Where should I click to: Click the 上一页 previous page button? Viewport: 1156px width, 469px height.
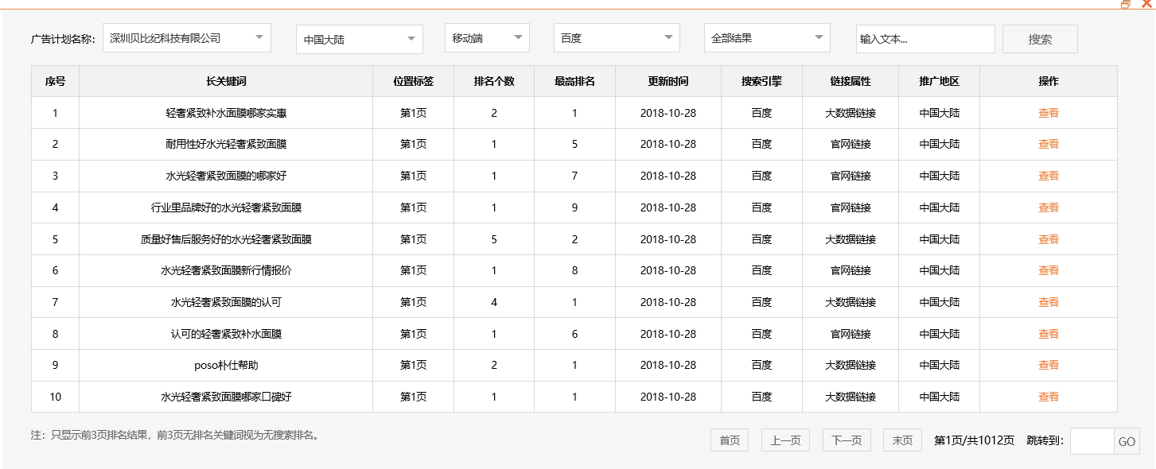click(785, 440)
